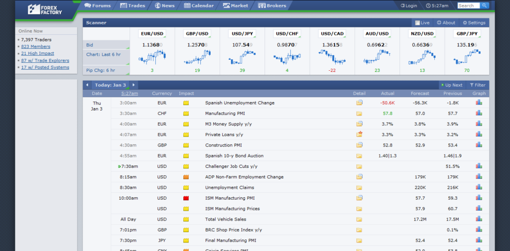Click the Up Next button

tap(452, 85)
